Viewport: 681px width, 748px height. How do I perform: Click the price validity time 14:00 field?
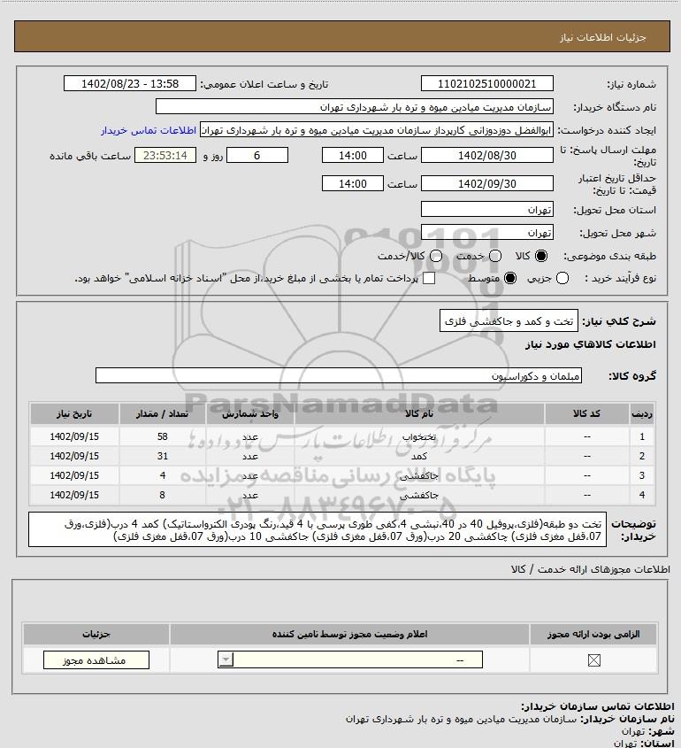[x=353, y=183]
